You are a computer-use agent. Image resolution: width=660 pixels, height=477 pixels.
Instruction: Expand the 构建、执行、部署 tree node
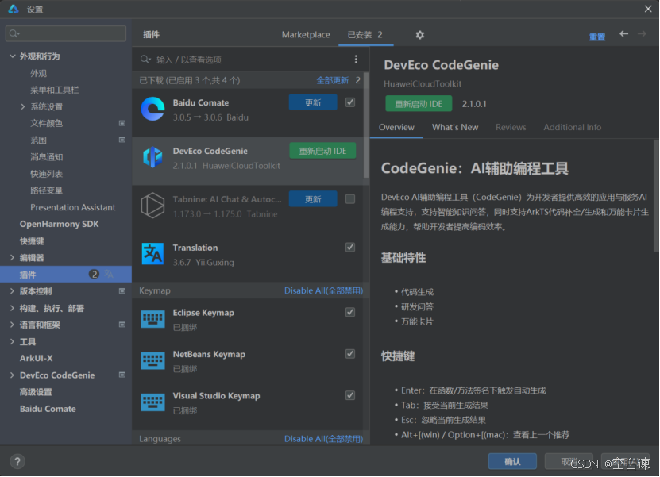tap(12, 308)
